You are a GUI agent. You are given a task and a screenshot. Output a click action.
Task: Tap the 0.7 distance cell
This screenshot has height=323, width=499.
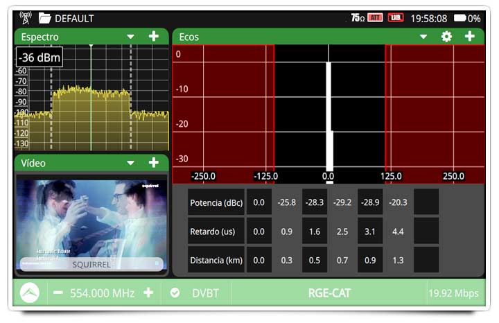[342, 261]
